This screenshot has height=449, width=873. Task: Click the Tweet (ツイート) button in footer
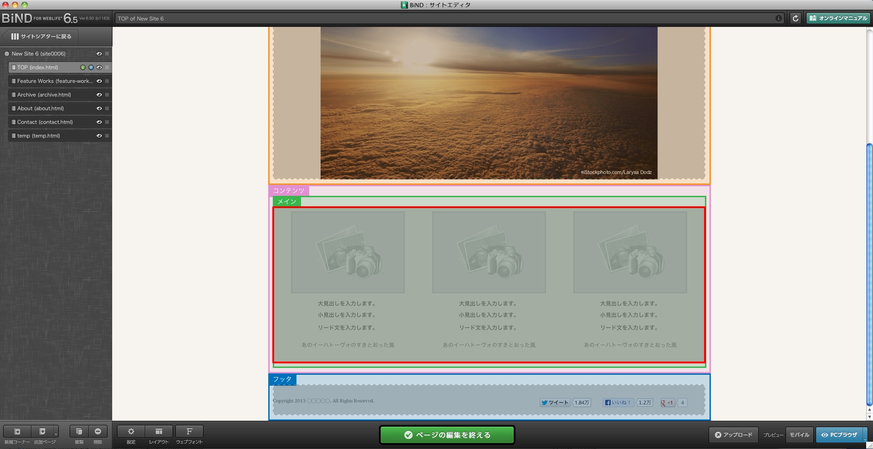[555, 403]
